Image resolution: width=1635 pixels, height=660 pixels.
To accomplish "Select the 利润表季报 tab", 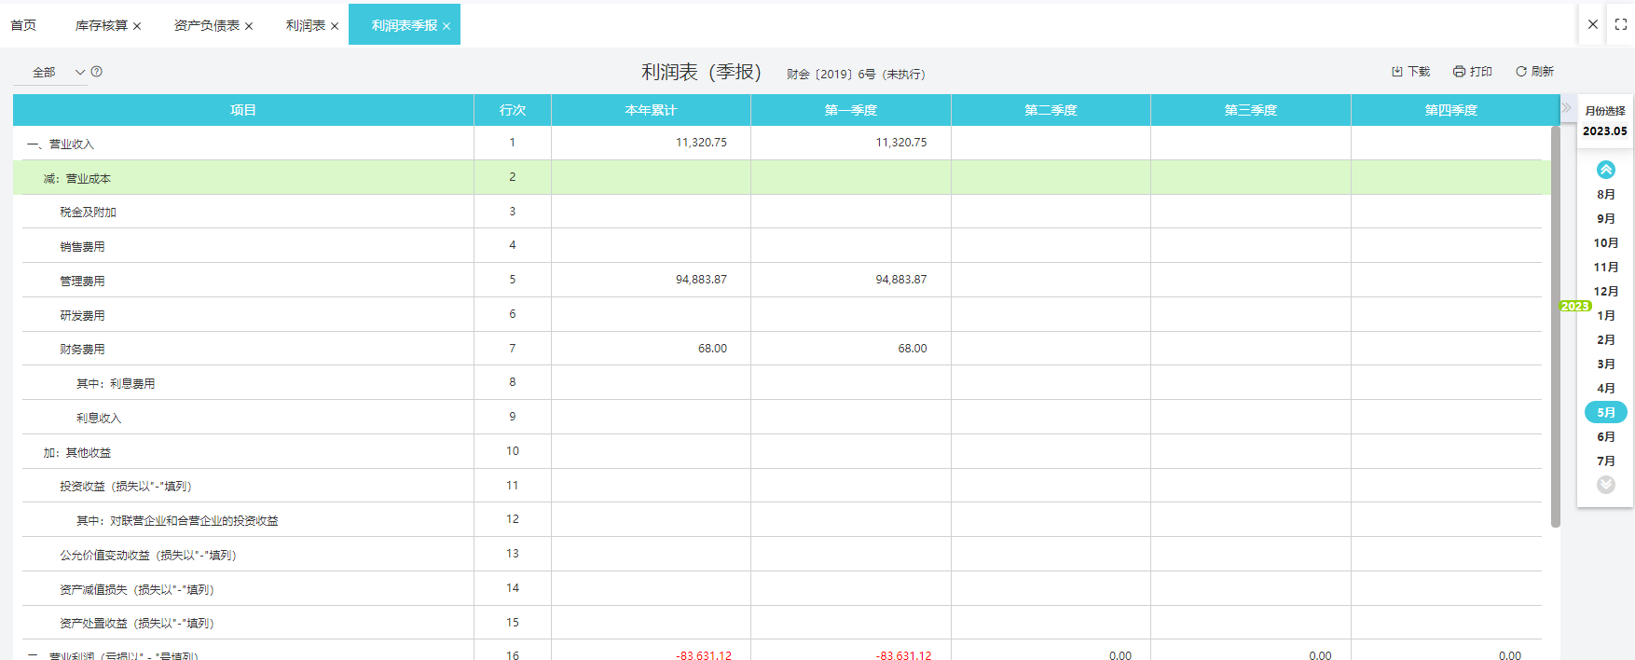I will pos(405,25).
